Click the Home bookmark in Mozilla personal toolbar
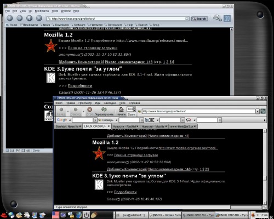Image resolution: width=274 pixels, height=219 pixels. click(x=12, y=25)
